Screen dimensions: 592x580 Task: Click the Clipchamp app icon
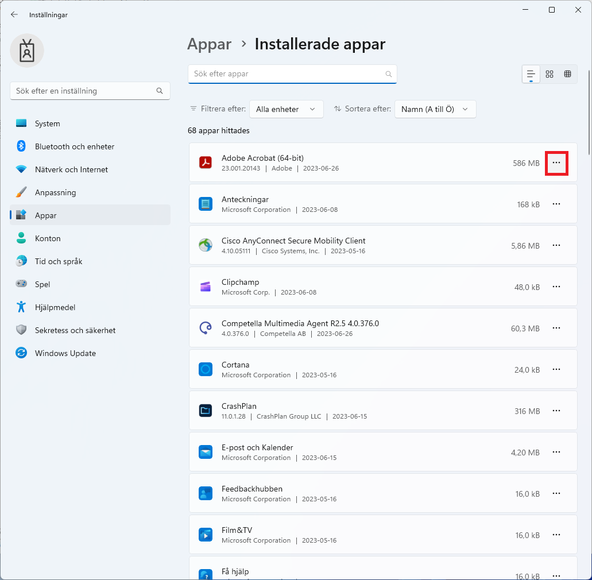(x=206, y=287)
